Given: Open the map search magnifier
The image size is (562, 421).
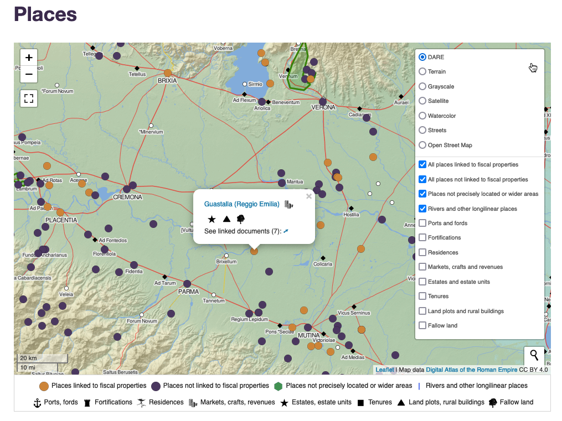Looking at the screenshot, I should [x=534, y=355].
